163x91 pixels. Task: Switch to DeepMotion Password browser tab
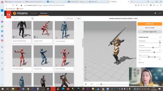[x=35, y=2]
